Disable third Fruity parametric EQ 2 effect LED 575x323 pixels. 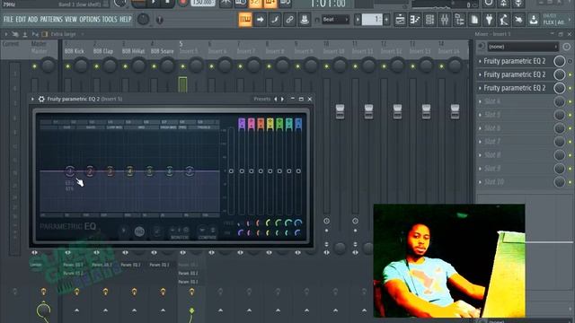[x=571, y=88]
